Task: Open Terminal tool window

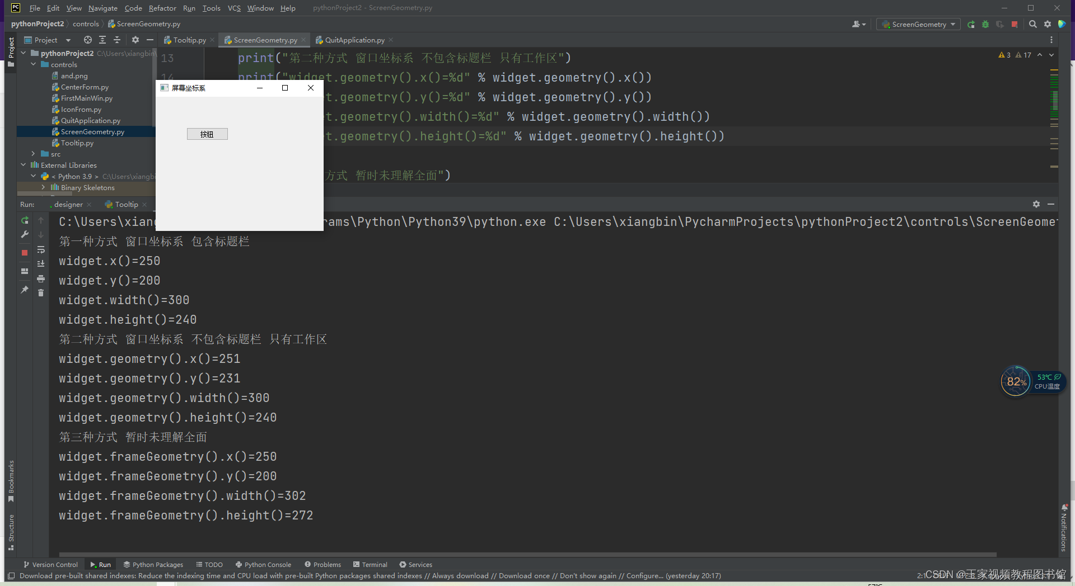Action: pyautogui.click(x=370, y=565)
